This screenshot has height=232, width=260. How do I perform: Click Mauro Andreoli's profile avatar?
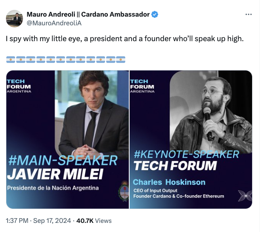point(14,19)
